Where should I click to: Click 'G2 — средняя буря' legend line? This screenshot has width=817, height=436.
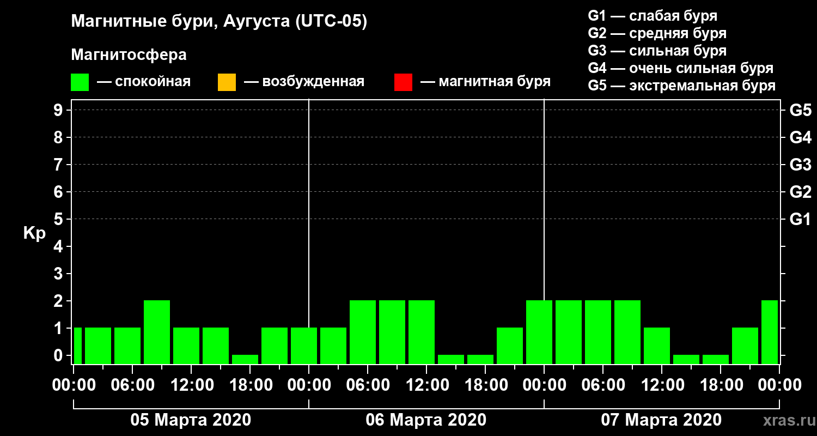[x=657, y=33]
